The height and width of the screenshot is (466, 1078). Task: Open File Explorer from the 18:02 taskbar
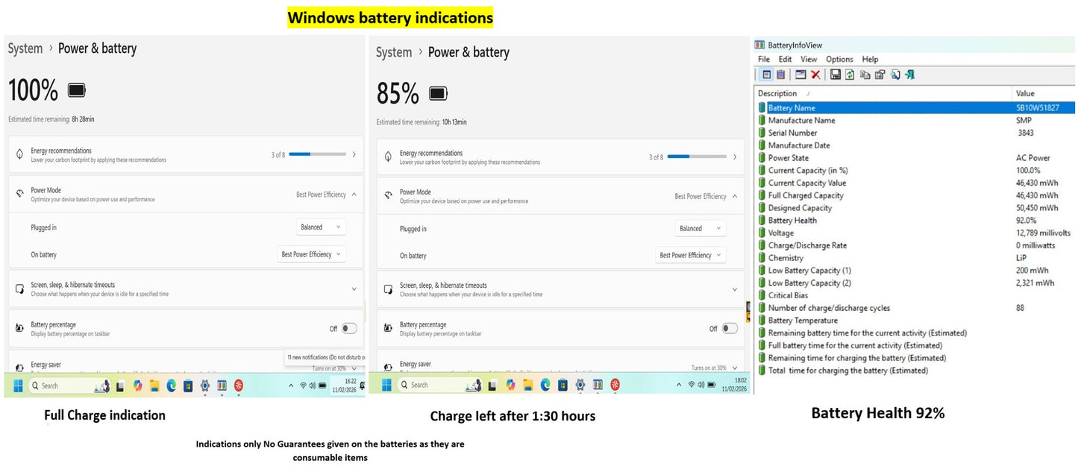pos(529,385)
